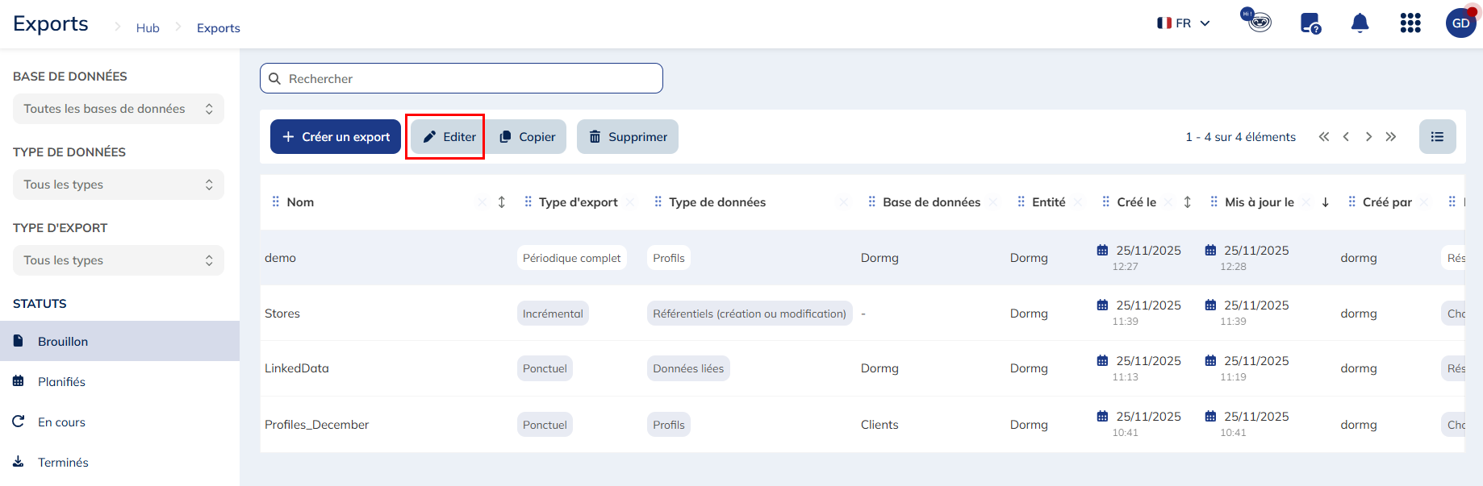Open the notifications bell icon

click(1360, 23)
